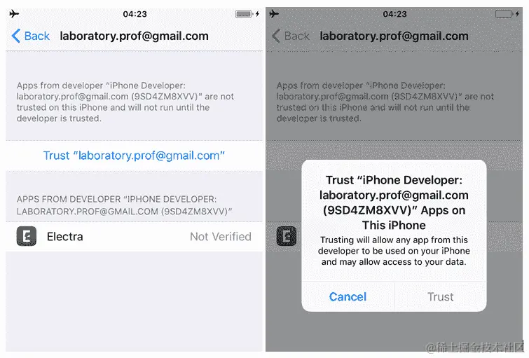The height and width of the screenshot is (358, 529).
Task: Tap the Electra label in the left app list
Action: coord(64,237)
